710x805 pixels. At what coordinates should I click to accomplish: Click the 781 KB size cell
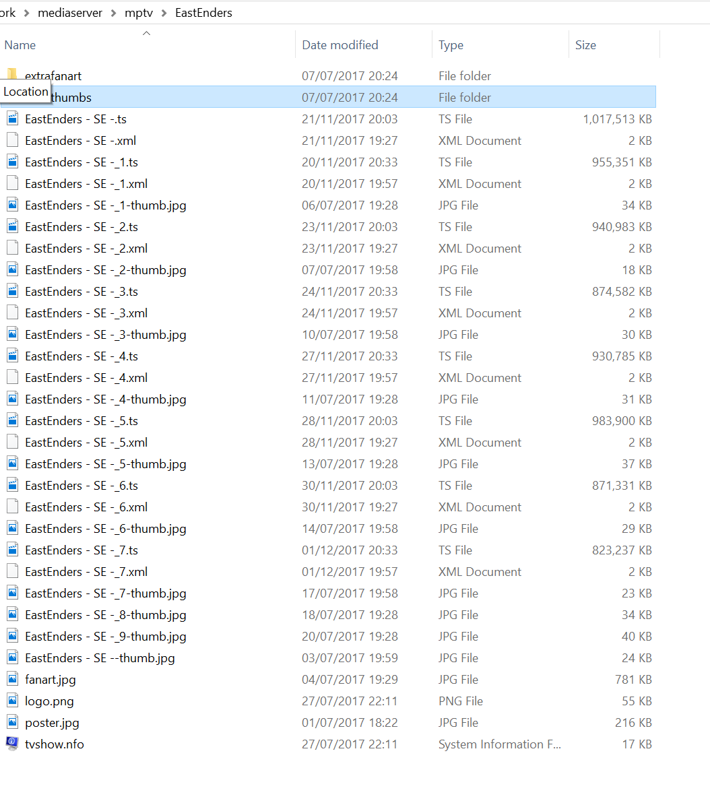pyautogui.click(x=633, y=680)
